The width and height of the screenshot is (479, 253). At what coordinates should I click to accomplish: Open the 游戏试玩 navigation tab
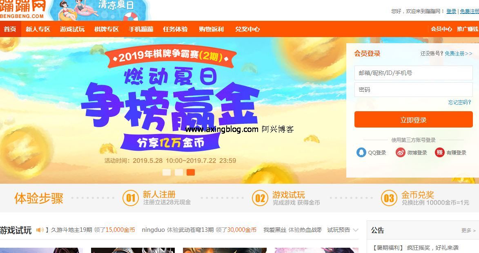tap(72, 29)
